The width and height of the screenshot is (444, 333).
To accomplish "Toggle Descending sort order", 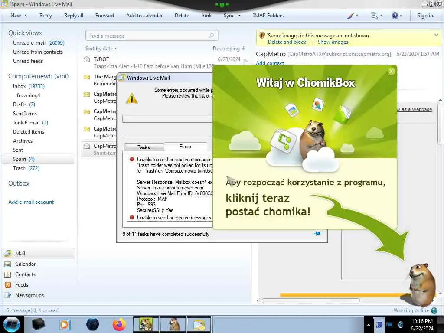I will coord(229,49).
